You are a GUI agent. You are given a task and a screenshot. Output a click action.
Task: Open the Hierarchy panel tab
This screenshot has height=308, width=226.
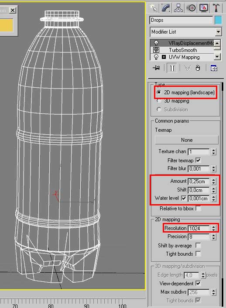178,8
